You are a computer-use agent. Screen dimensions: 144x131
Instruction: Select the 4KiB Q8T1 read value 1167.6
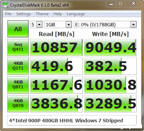(56, 85)
